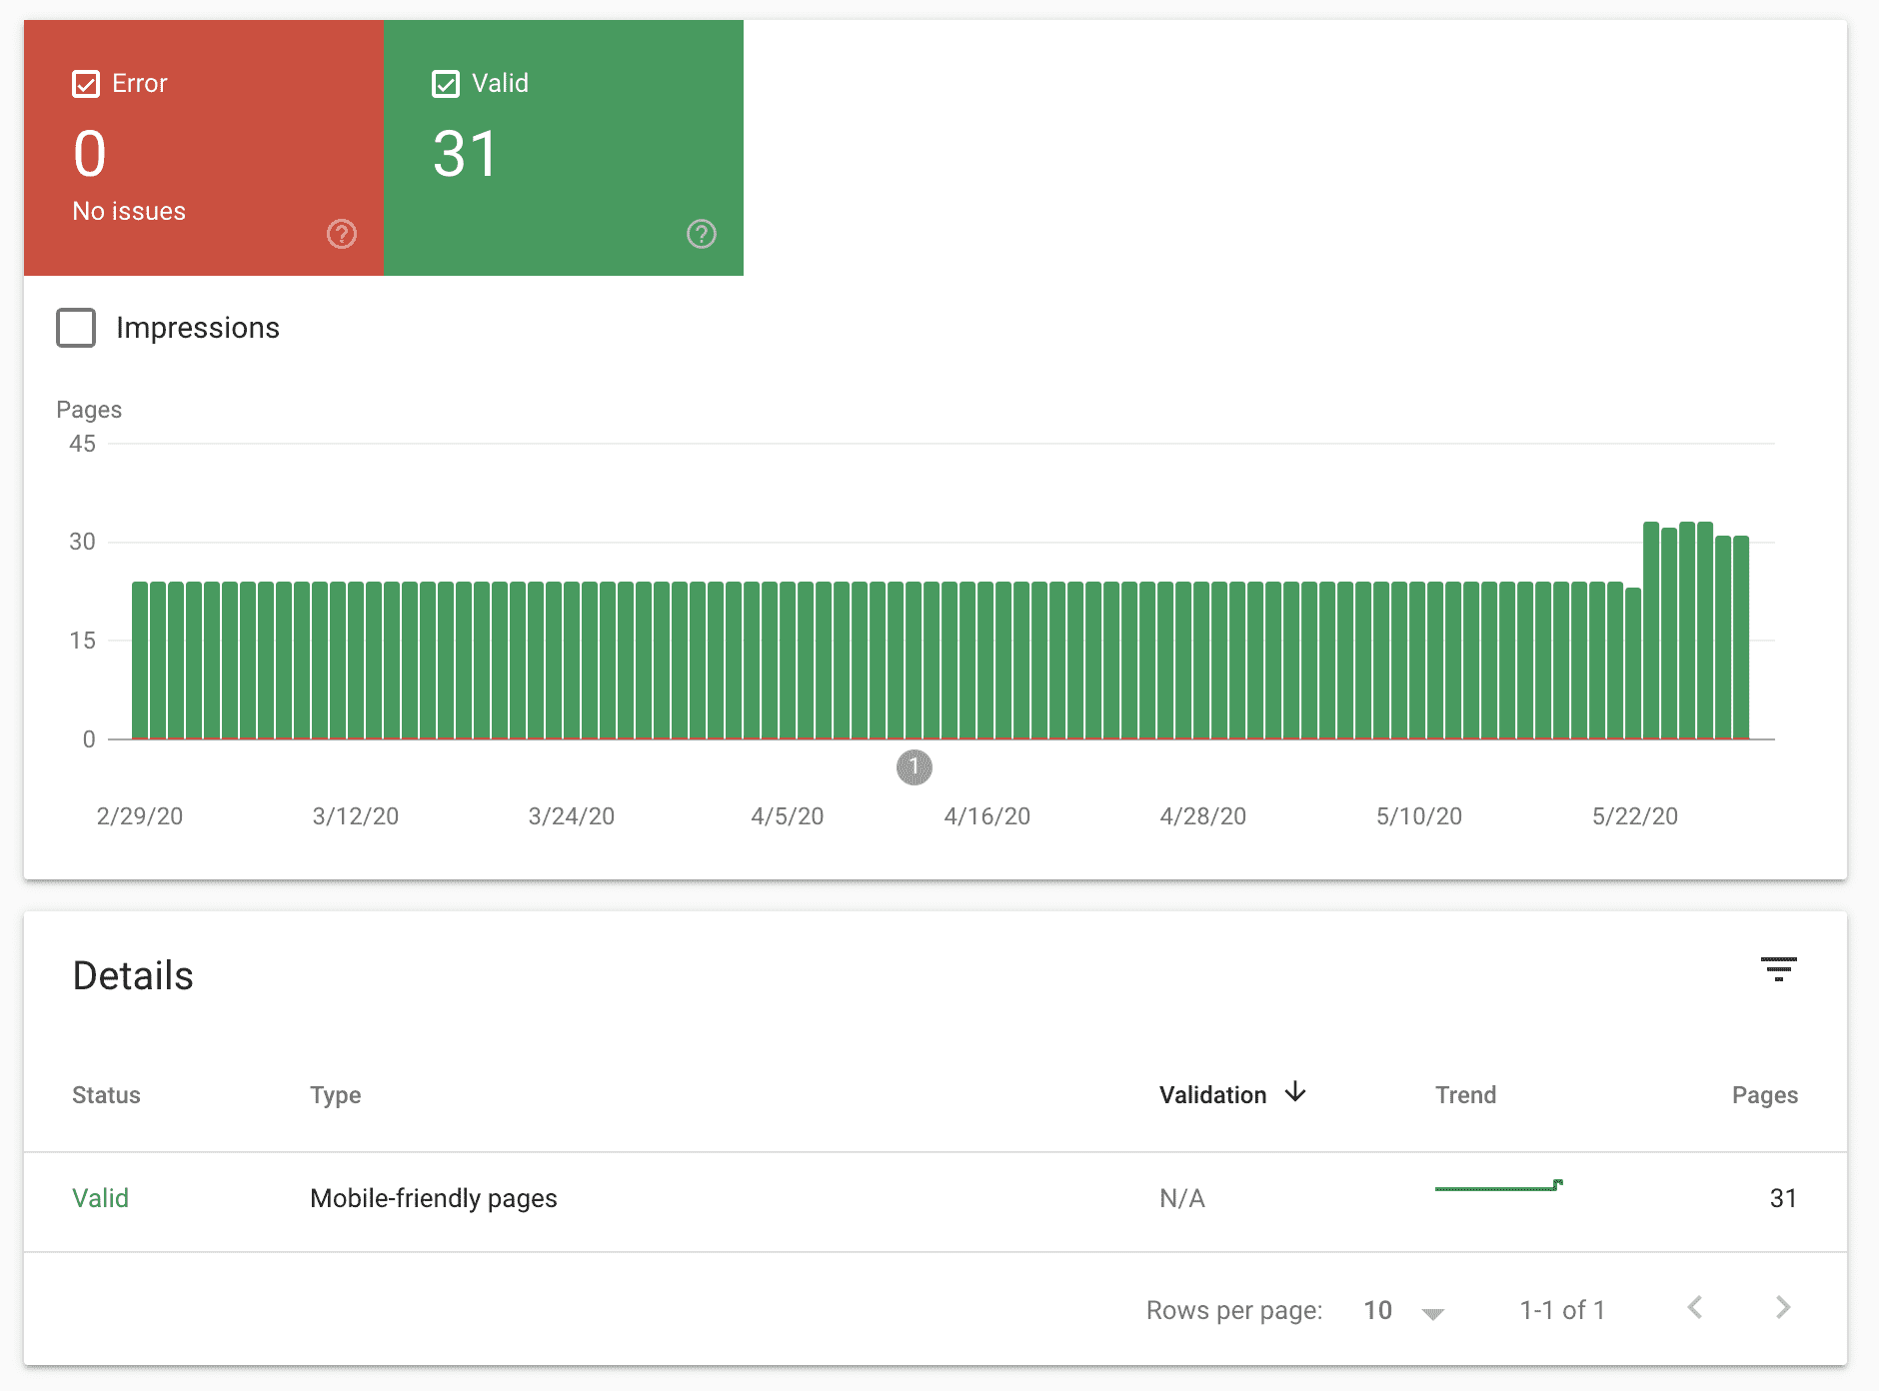Select 10 in rows per page selector
The height and width of the screenshot is (1391, 1879).
(1378, 1309)
